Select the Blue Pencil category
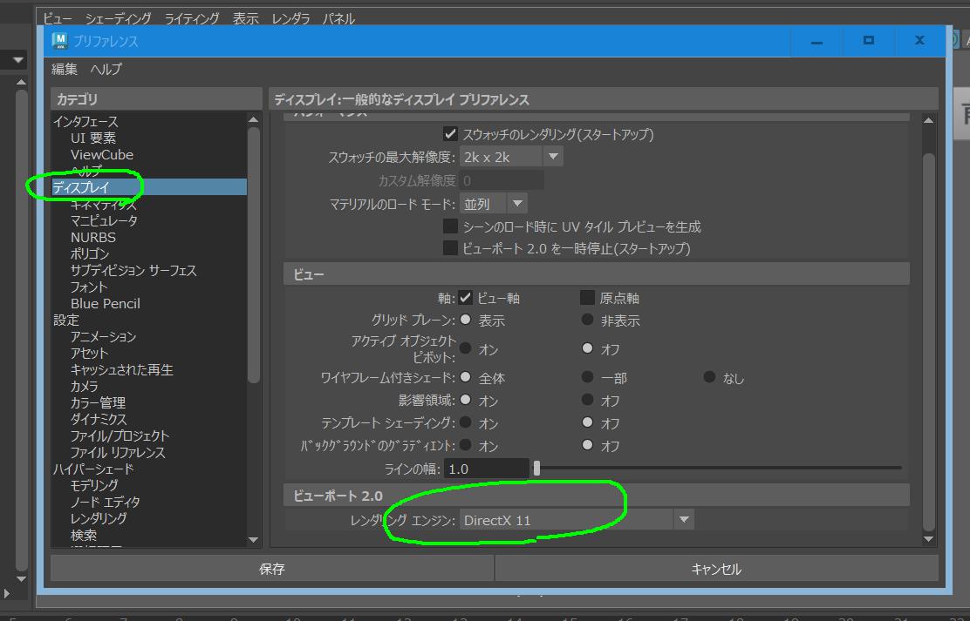Screen dimensions: 970x621 [106, 303]
